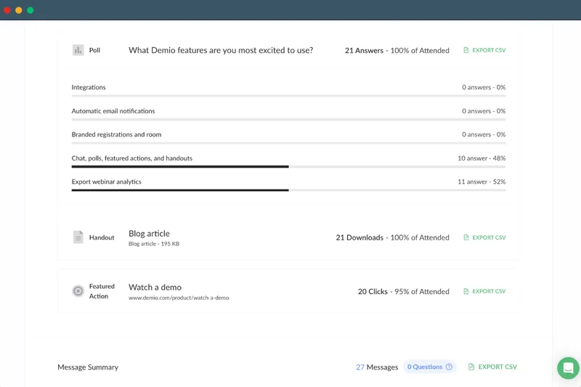Open the green chat support bubble

tap(568, 368)
